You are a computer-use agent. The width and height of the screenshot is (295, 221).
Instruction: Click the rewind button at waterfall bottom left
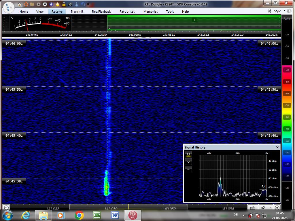pyautogui.click(x=6, y=208)
